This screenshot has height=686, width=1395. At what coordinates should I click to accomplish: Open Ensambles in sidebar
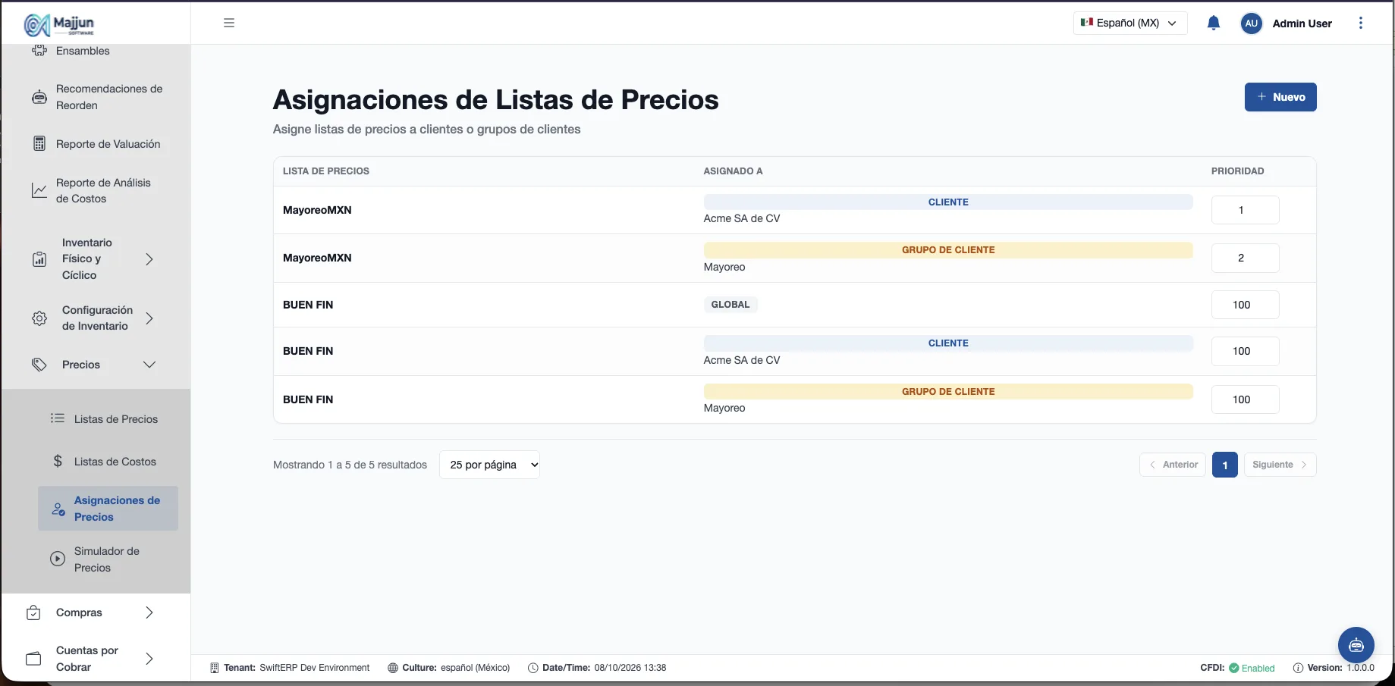[x=83, y=51]
